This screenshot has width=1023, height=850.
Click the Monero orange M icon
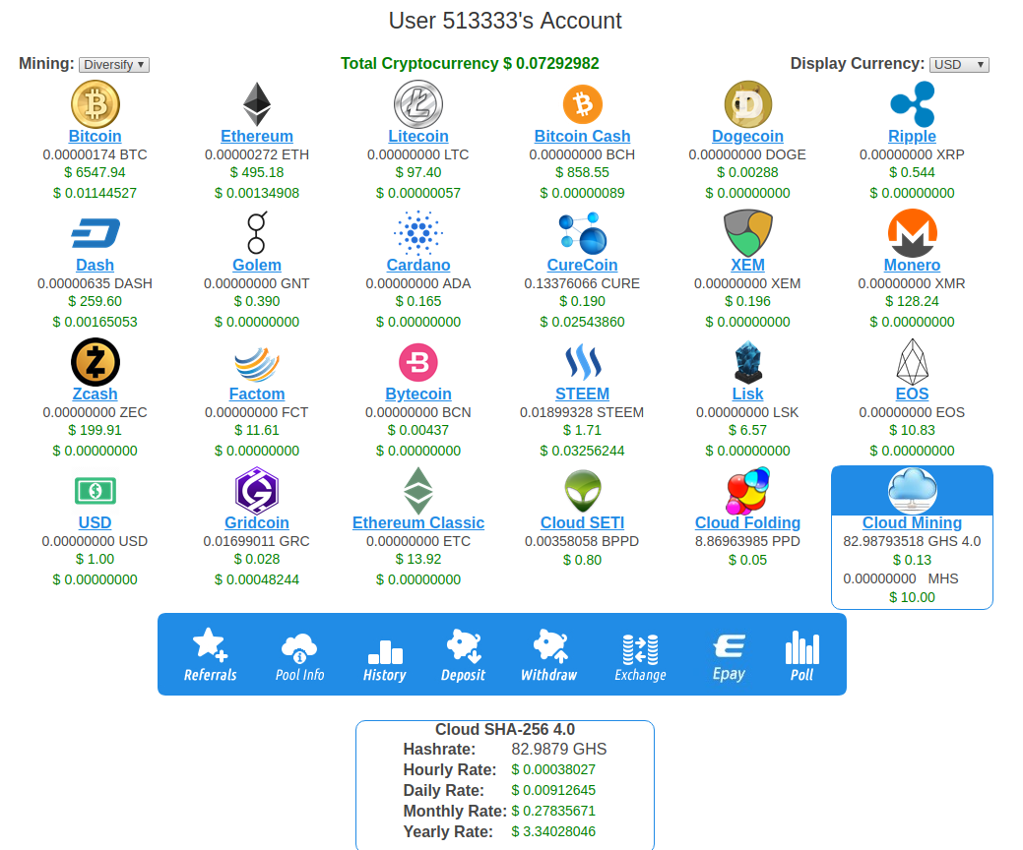click(912, 233)
